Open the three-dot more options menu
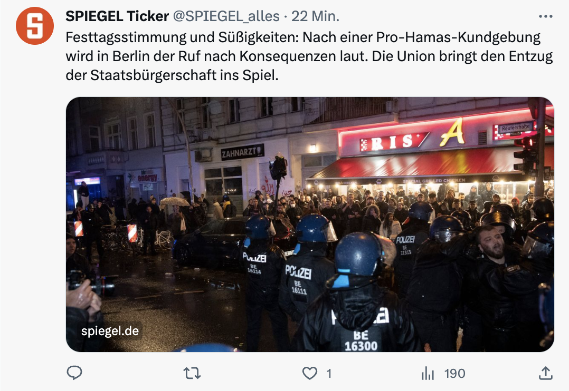 [x=545, y=16]
